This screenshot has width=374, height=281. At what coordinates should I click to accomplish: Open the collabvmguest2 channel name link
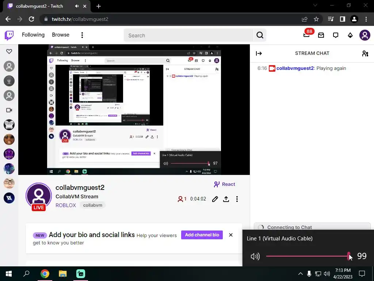click(80, 188)
